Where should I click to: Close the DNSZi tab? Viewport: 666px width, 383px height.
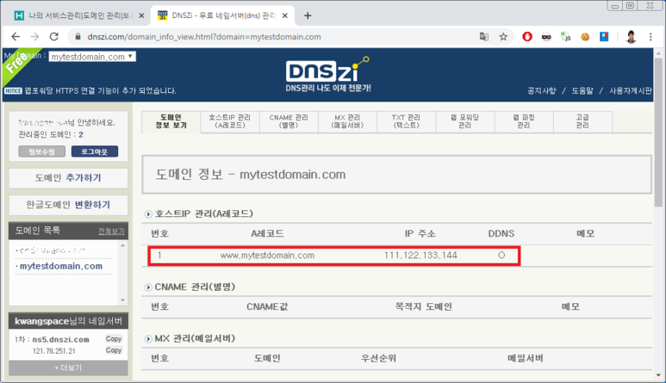(285, 15)
